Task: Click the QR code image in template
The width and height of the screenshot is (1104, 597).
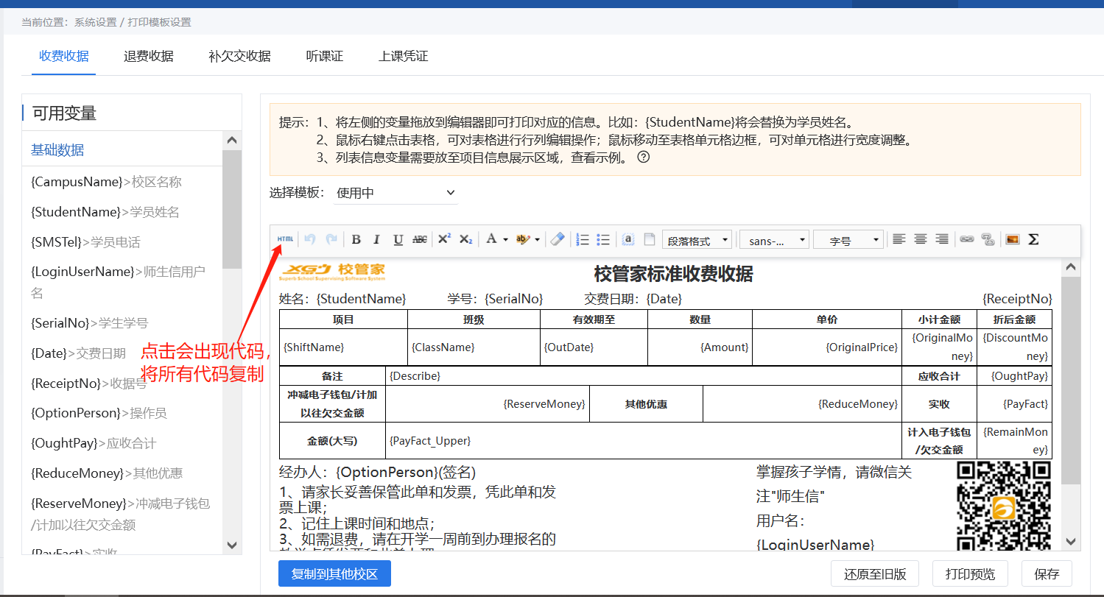Action: tap(1003, 506)
